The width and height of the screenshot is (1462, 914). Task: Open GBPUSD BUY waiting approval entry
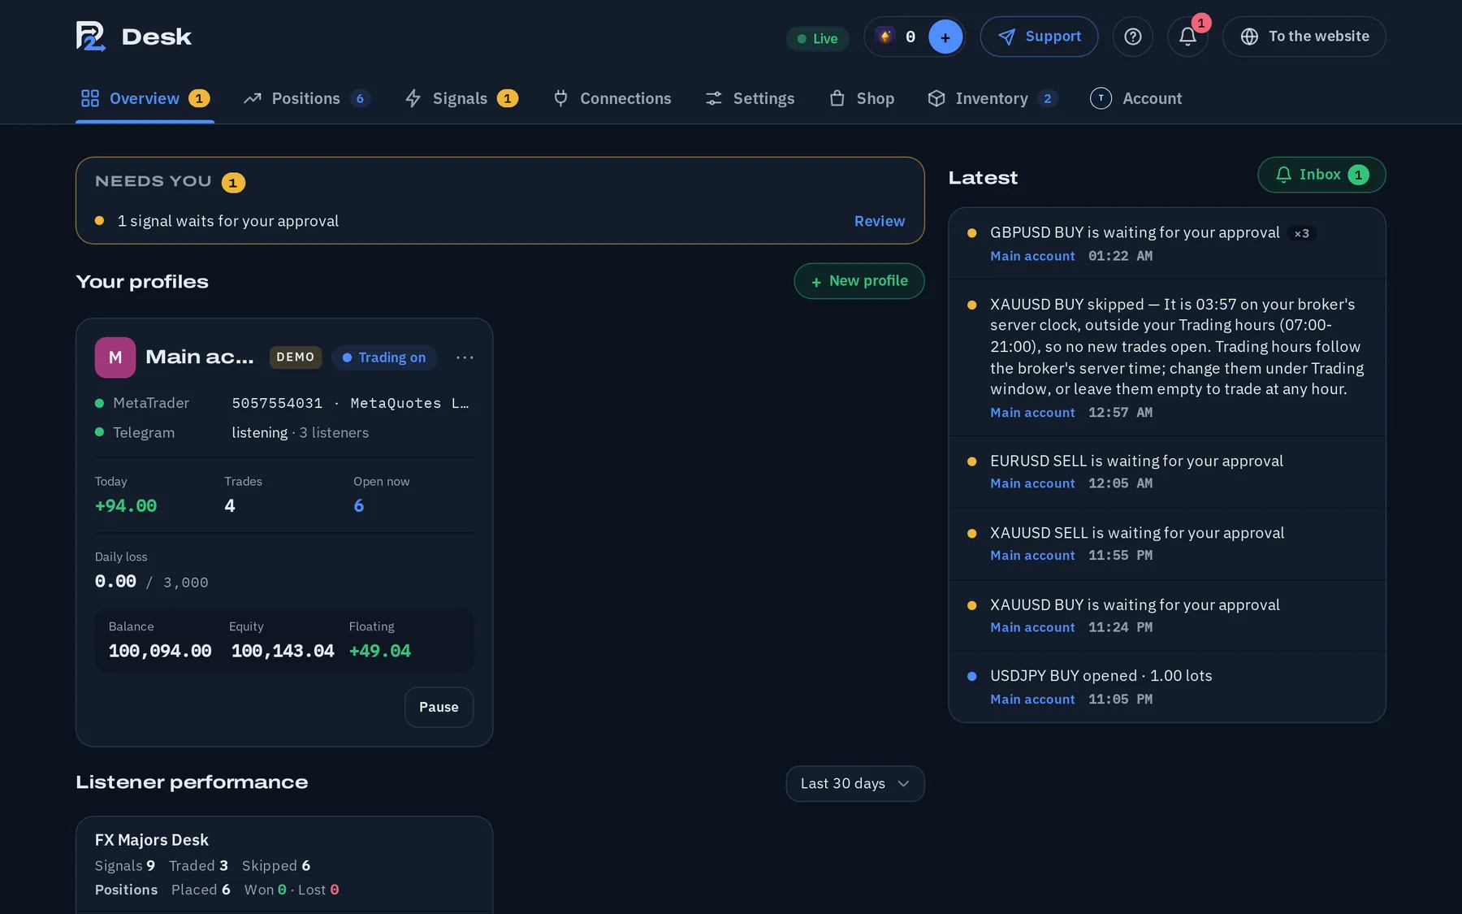(1166, 244)
